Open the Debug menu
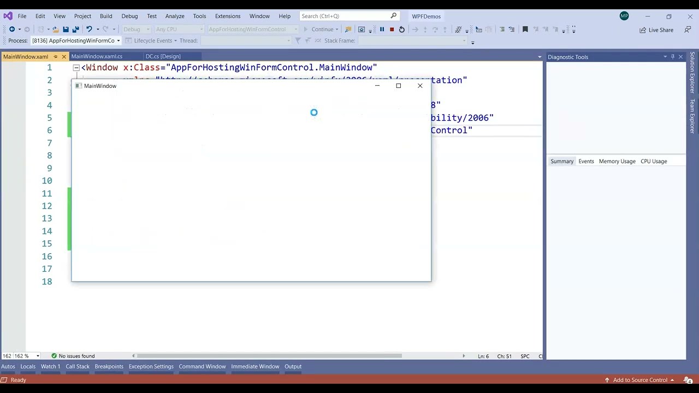Screen dimensions: 699x393 (x=129, y=16)
